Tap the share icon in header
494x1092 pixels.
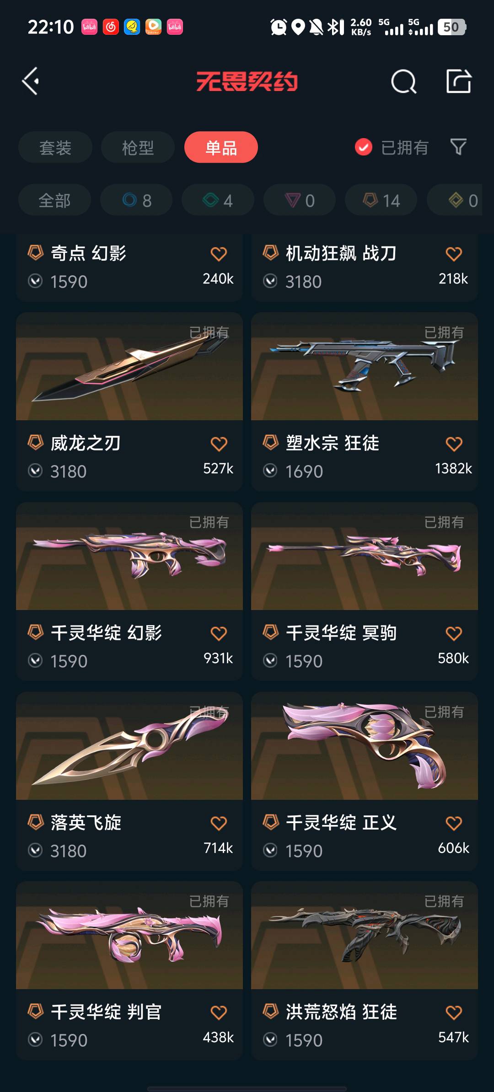point(459,81)
